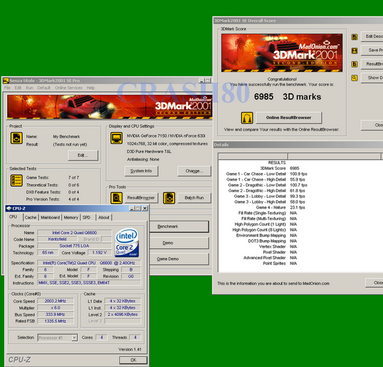Click the 3DMark2001 banner in main window
Image resolution: width=383 pixels, height=367 pixels.
(x=109, y=107)
